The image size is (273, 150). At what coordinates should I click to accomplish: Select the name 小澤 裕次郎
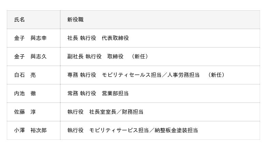[30, 131]
